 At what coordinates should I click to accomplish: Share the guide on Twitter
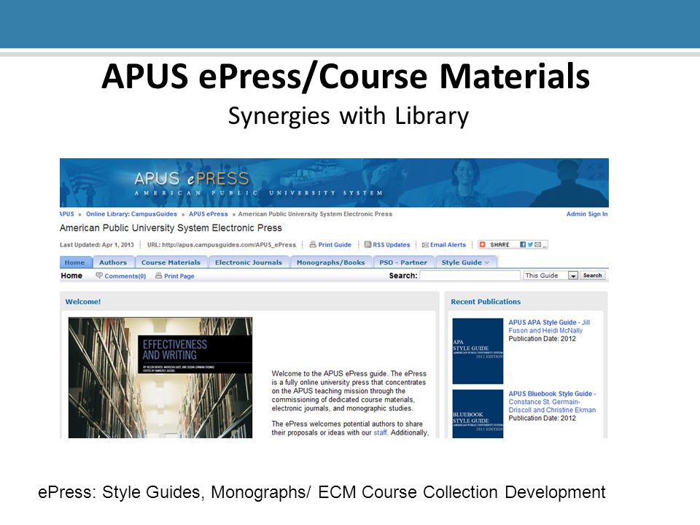530,245
